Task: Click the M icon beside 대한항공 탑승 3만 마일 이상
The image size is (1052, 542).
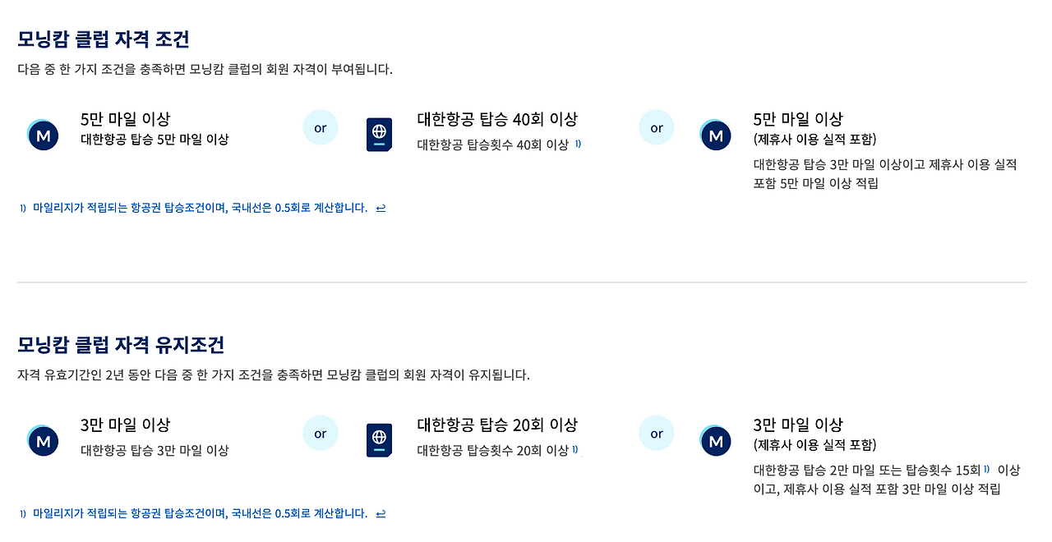Action: pos(43,441)
